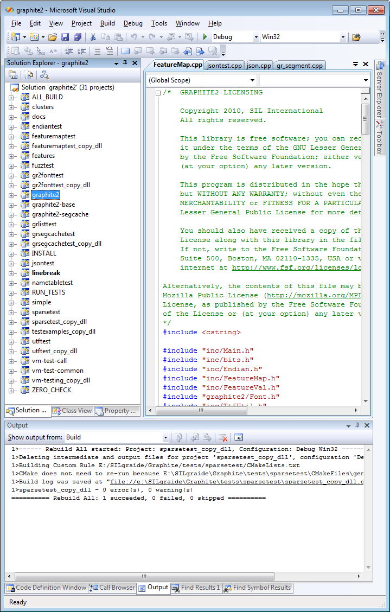Select the sparsetest_copy_dll project
390x612 pixels.
coord(59,322)
